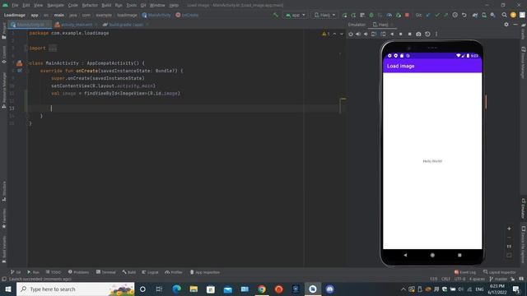
Task: Go to next highlighted error down arrow
Action: coord(342,34)
